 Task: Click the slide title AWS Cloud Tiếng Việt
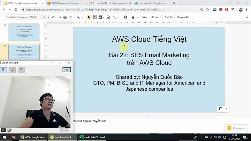click(149, 39)
